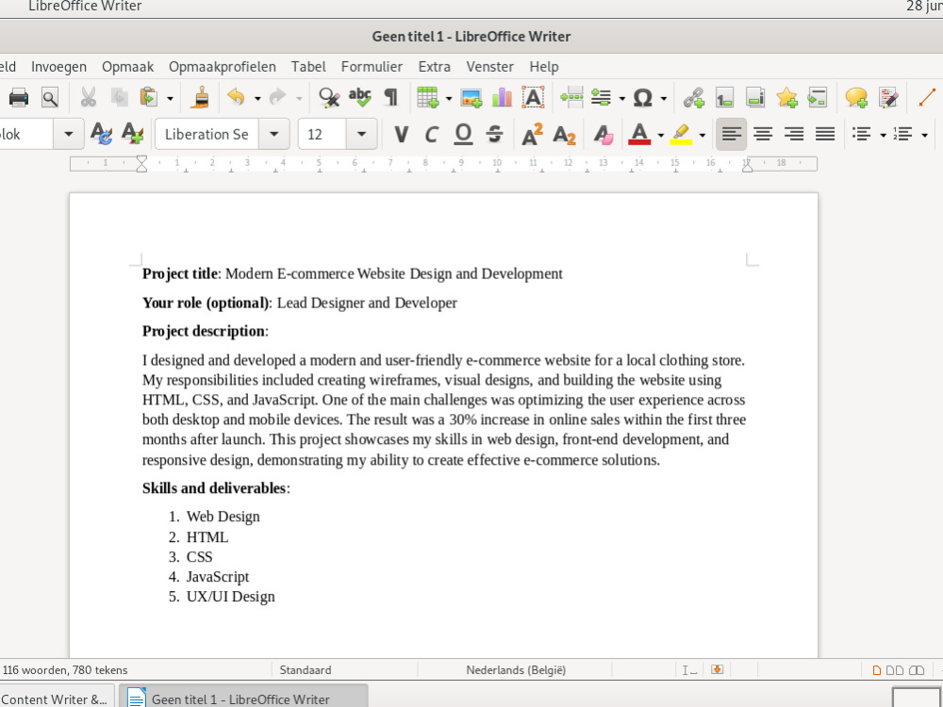Toggle Track Changes recording icon
This screenshot has height=707, width=943.
tap(887, 97)
